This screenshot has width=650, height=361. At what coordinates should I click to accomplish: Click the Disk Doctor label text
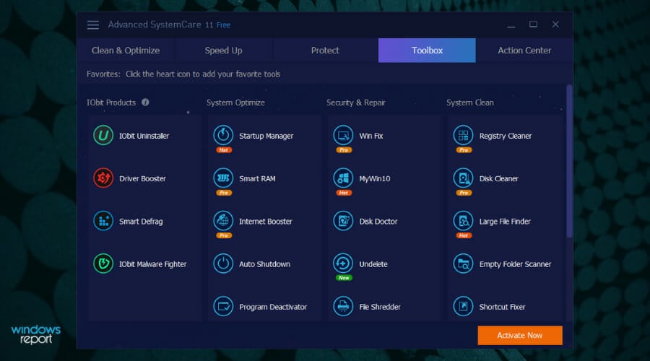tap(378, 222)
